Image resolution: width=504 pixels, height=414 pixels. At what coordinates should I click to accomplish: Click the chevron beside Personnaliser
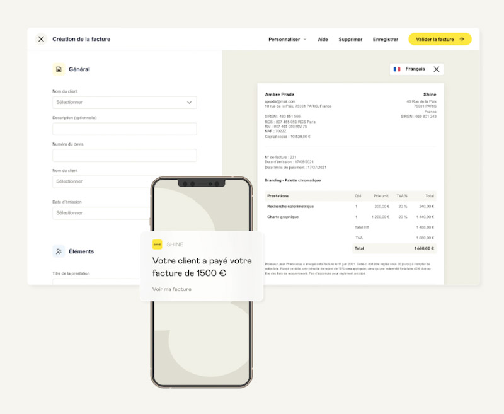pos(305,39)
